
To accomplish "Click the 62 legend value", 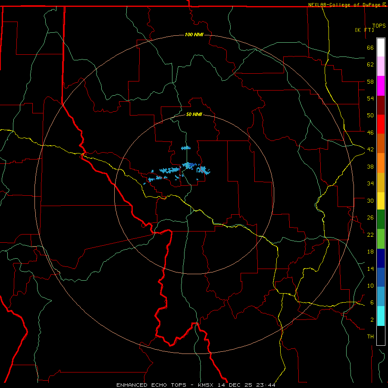I will (370, 64).
